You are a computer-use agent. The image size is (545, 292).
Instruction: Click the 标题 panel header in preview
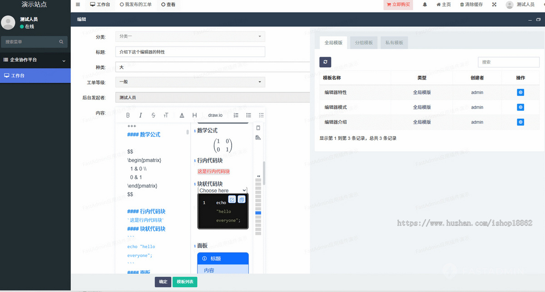pos(223,258)
